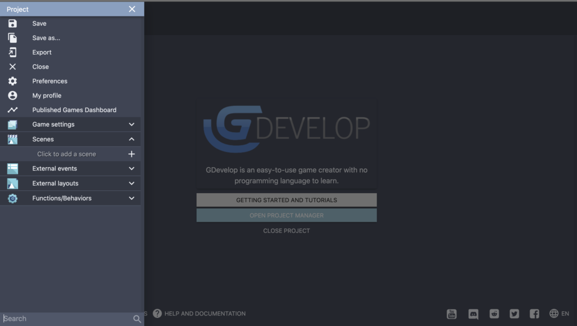Click the Game settings label
This screenshot has height=326, width=577.
click(54, 124)
